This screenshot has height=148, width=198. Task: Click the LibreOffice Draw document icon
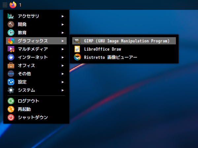[x=77, y=49]
